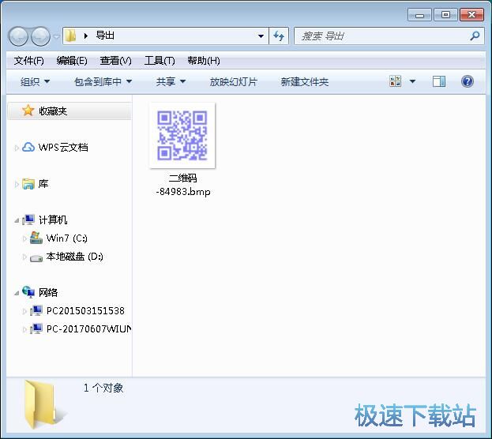The width and height of the screenshot is (492, 439).
Task: Open the 查看(V) menu
Action: click(x=115, y=60)
